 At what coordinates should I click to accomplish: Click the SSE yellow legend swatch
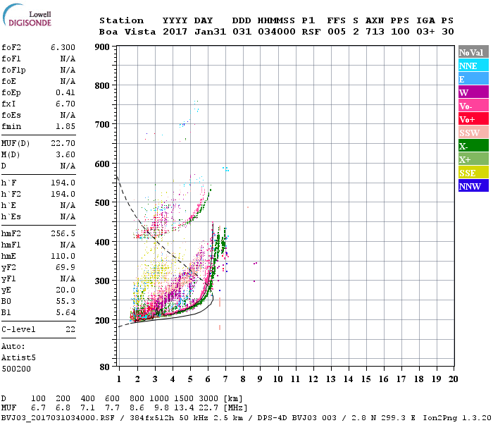click(x=473, y=173)
